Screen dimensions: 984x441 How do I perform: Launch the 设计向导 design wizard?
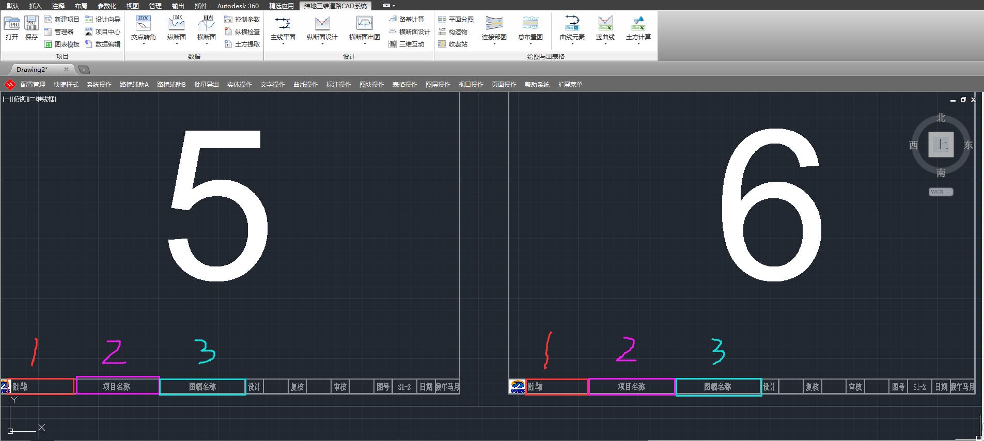tap(102, 19)
